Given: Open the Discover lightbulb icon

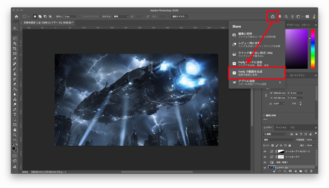Looking at the screenshot, I should click(x=293, y=16).
